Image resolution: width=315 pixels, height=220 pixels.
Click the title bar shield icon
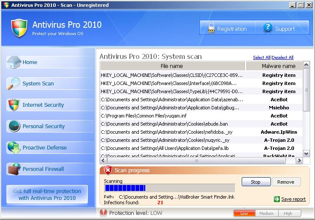click(x=6, y=5)
